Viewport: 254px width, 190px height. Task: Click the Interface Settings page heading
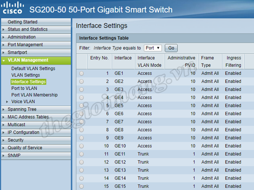coord(102,26)
